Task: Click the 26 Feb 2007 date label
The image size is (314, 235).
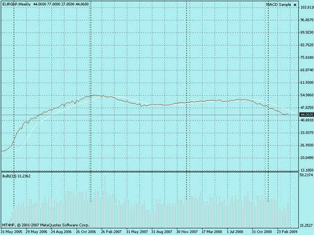Action: [112, 232]
